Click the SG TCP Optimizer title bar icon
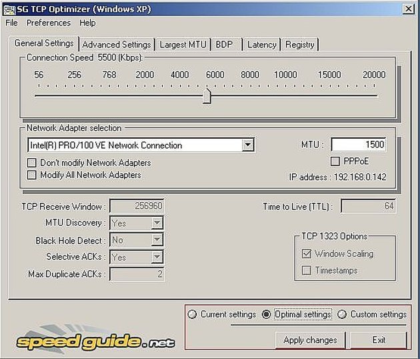The height and width of the screenshot is (359, 420). (9, 9)
